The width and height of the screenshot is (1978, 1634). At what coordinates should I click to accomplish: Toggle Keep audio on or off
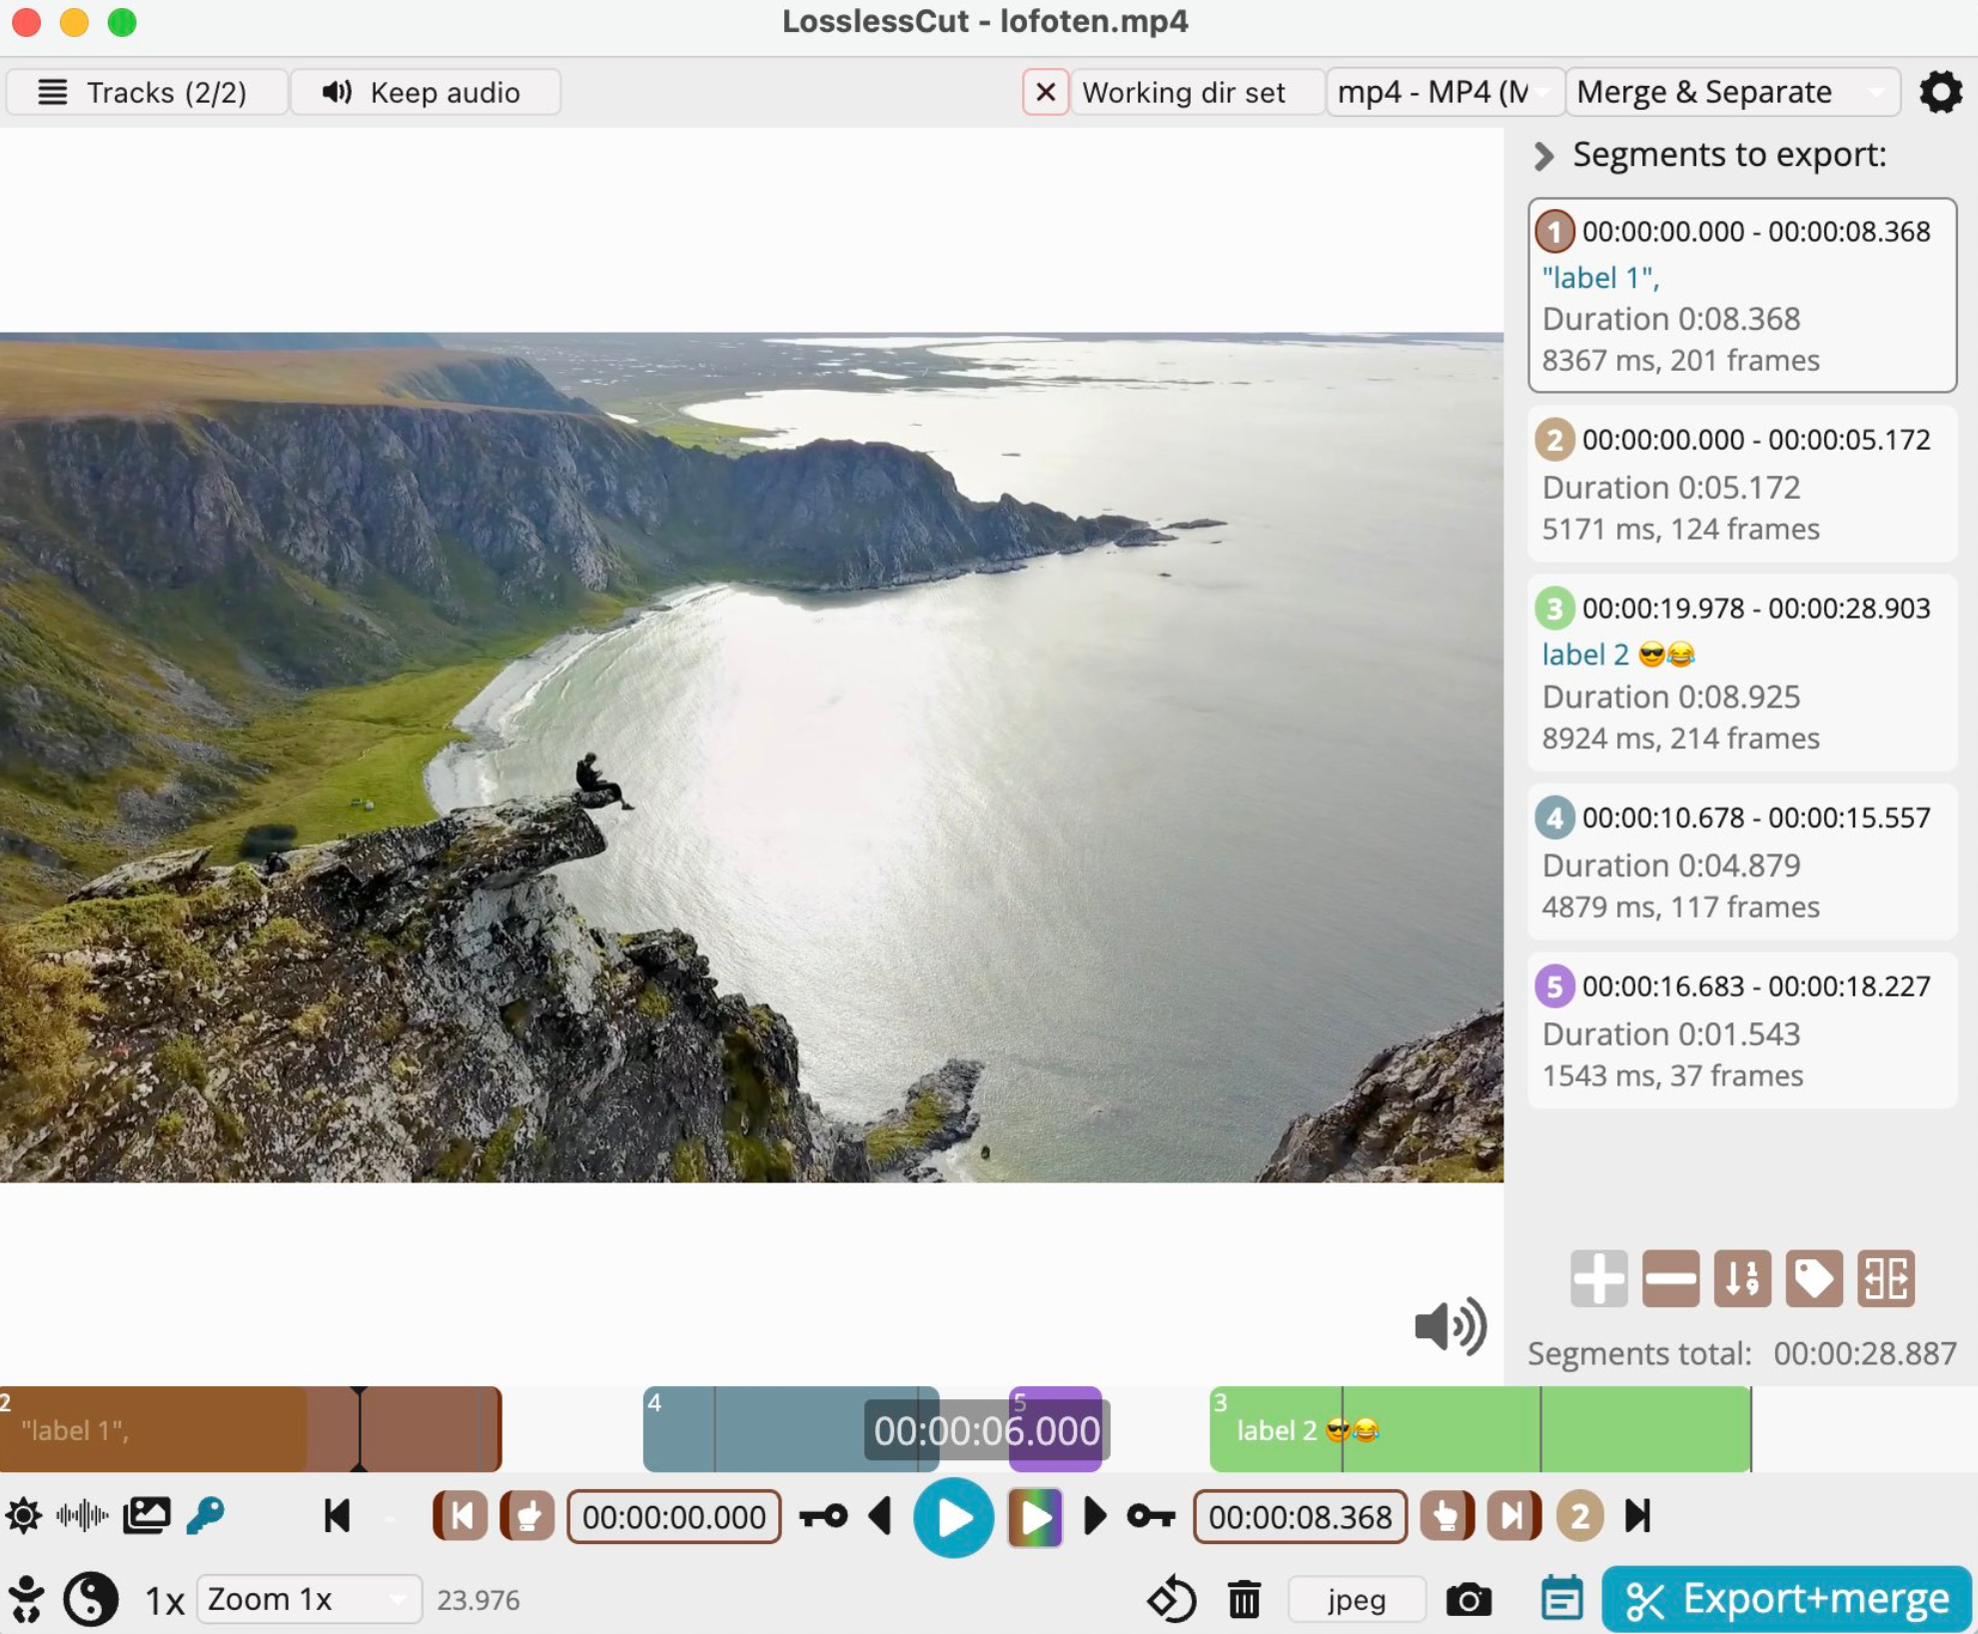tap(424, 92)
